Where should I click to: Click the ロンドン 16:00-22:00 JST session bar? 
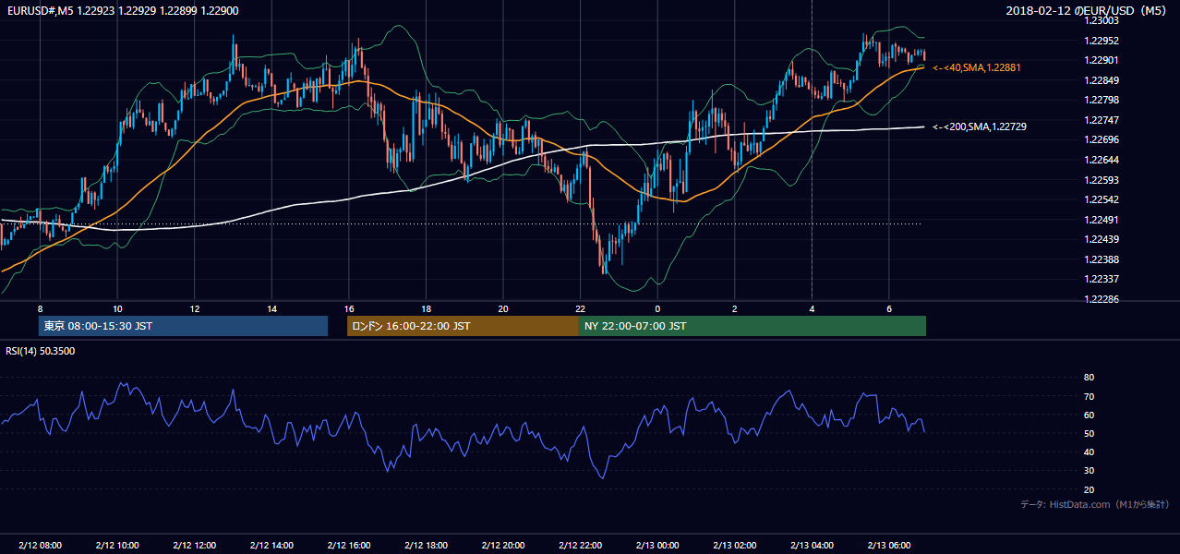click(x=463, y=326)
